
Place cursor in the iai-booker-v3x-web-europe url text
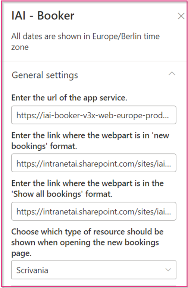pos(93,115)
